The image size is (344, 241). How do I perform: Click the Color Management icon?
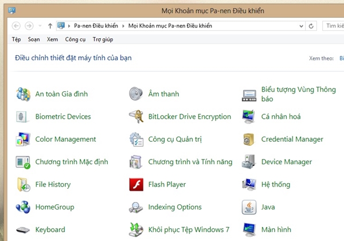(23, 139)
